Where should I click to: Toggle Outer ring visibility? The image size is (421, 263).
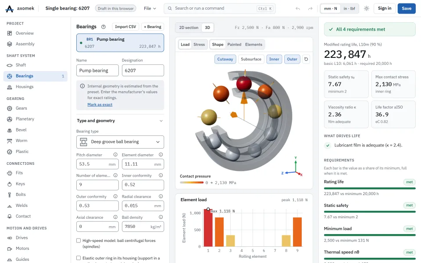tap(292, 59)
